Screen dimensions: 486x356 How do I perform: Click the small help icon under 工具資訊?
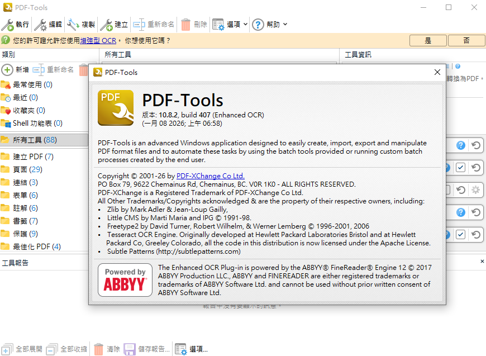pos(458,67)
